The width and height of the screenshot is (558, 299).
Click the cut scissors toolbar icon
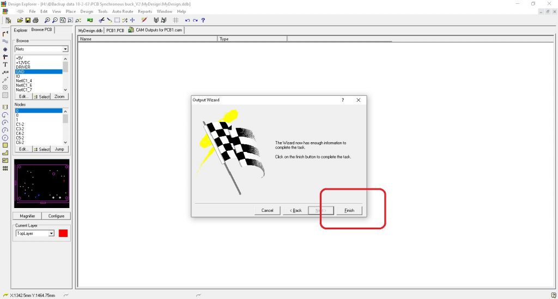102,20
